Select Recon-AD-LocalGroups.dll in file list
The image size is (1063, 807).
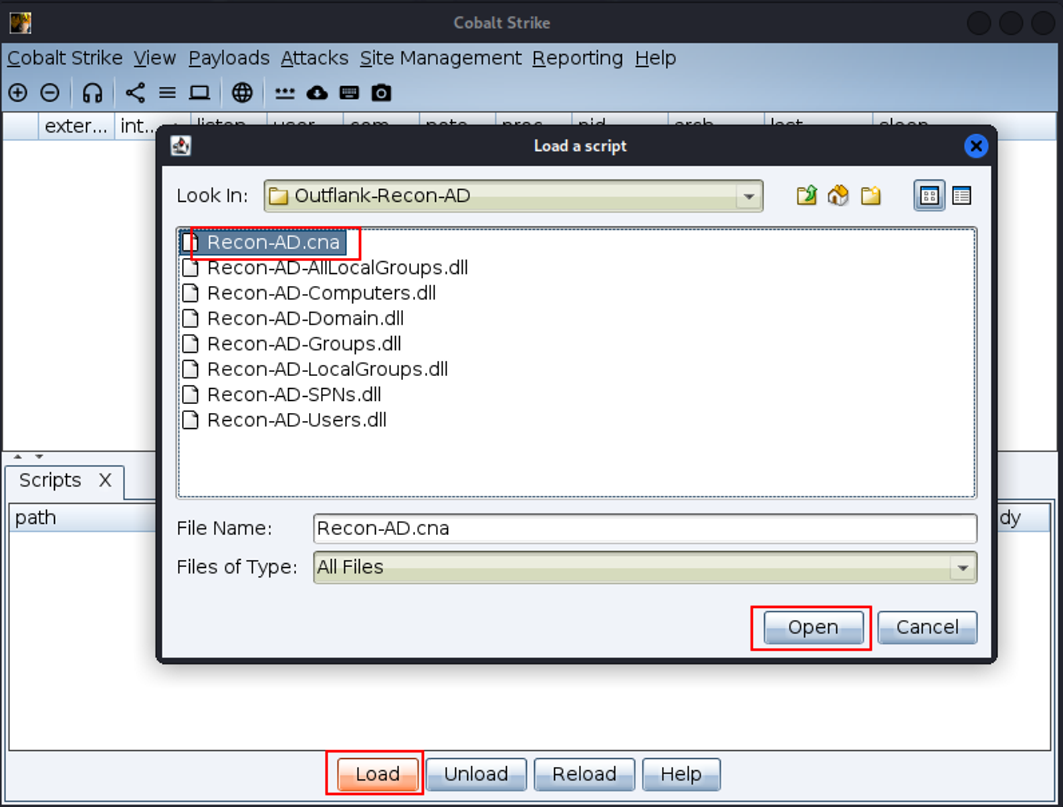tap(316, 369)
